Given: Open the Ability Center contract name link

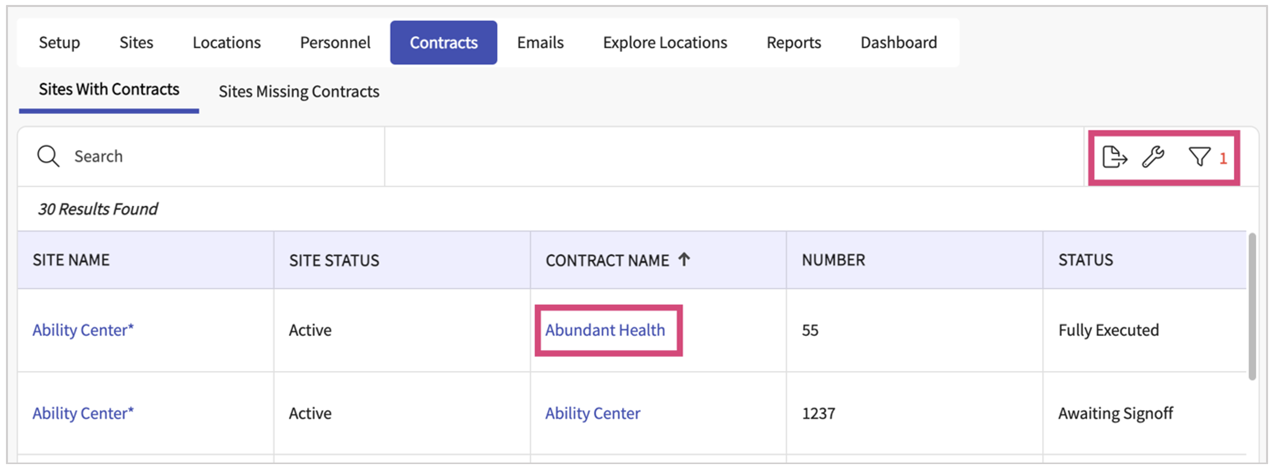Looking at the screenshot, I should [x=592, y=413].
